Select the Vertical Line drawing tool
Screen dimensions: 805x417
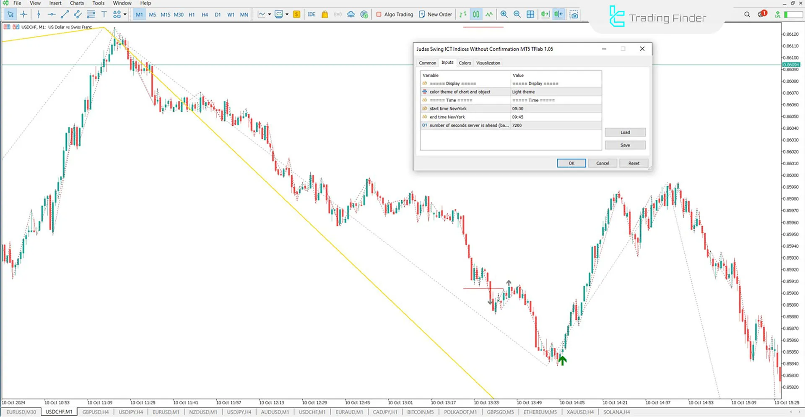39,14
